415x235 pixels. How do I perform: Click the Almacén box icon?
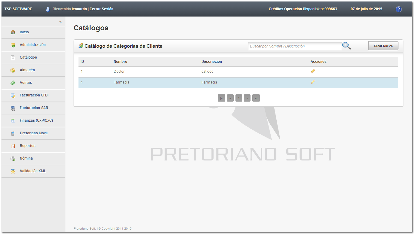pyautogui.click(x=13, y=70)
